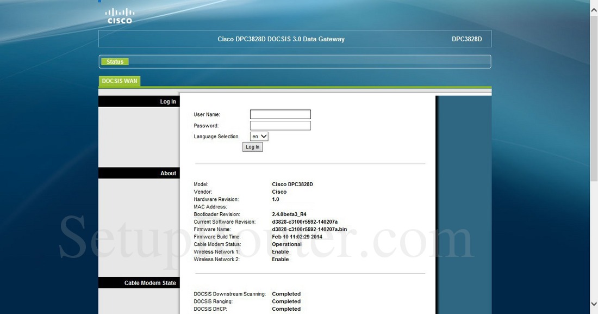Screen dimensions: 598x314
Task: Click firmware name d3828-c3100r5592-140207a.bin
Action: tap(309, 229)
